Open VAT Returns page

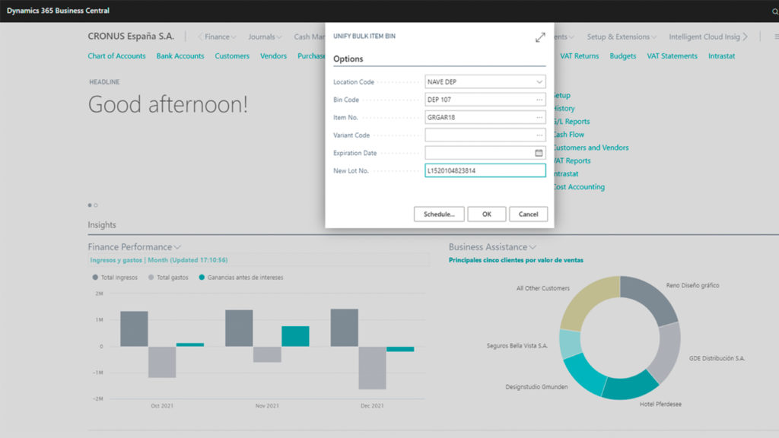tap(579, 56)
